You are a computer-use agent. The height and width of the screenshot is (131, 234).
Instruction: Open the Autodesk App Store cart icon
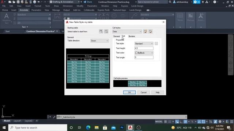click(203, 2)
